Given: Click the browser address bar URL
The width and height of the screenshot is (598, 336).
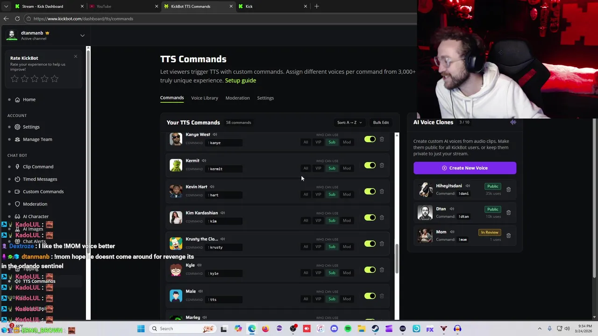Looking at the screenshot, I should [83, 19].
